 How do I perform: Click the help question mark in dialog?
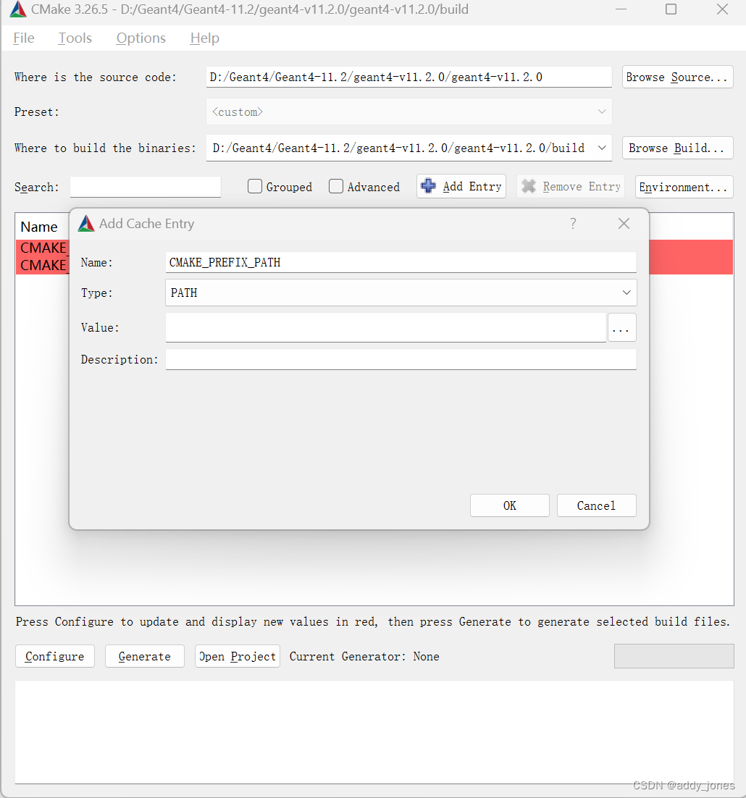[x=573, y=224]
